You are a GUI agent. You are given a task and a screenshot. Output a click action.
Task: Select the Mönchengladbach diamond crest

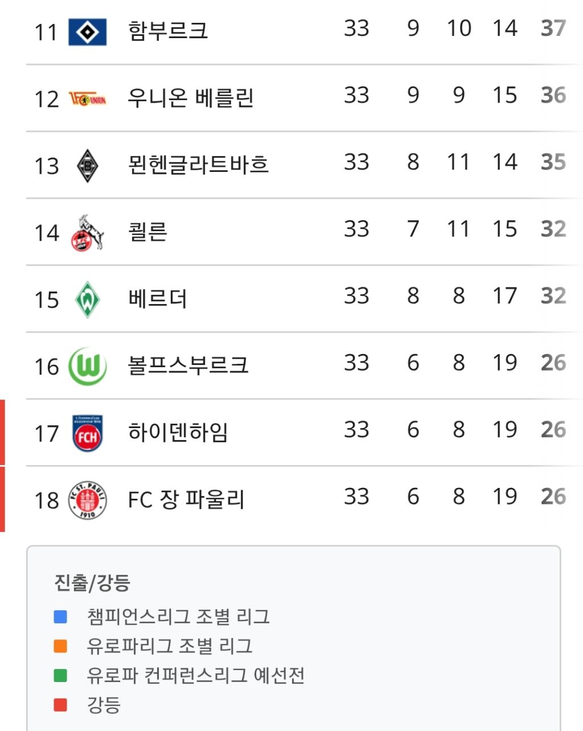[87, 166]
